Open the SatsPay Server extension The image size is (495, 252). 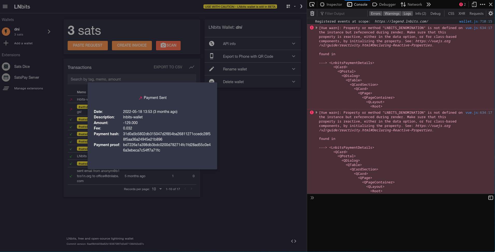click(x=26, y=77)
